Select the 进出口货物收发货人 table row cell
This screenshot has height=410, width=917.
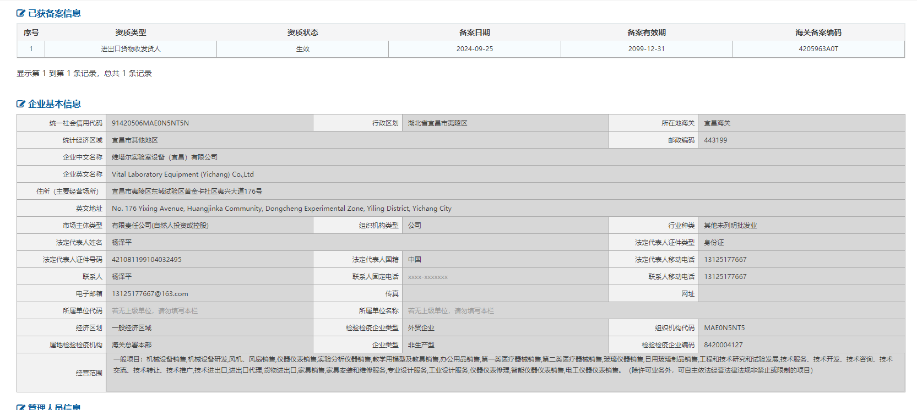[x=131, y=49]
